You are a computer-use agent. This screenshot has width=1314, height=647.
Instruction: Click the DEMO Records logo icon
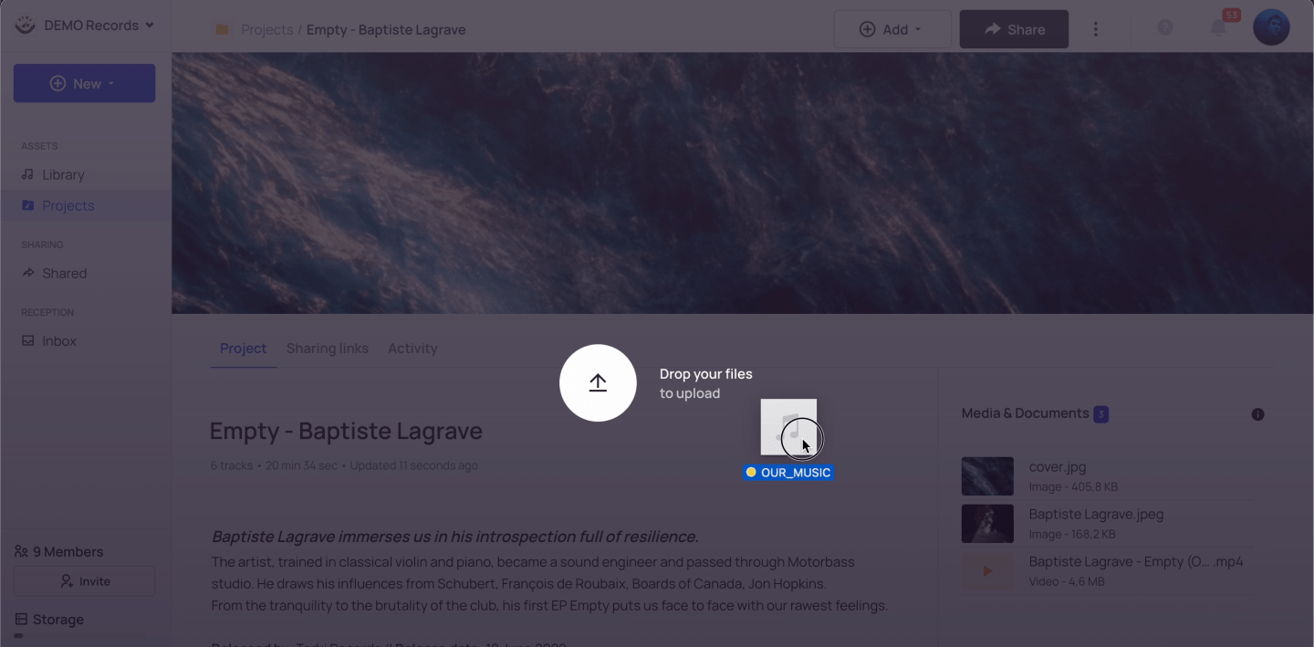[x=26, y=25]
